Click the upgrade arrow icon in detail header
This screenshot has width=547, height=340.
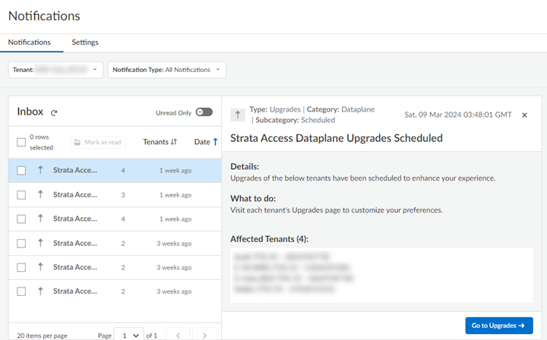click(238, 115)
